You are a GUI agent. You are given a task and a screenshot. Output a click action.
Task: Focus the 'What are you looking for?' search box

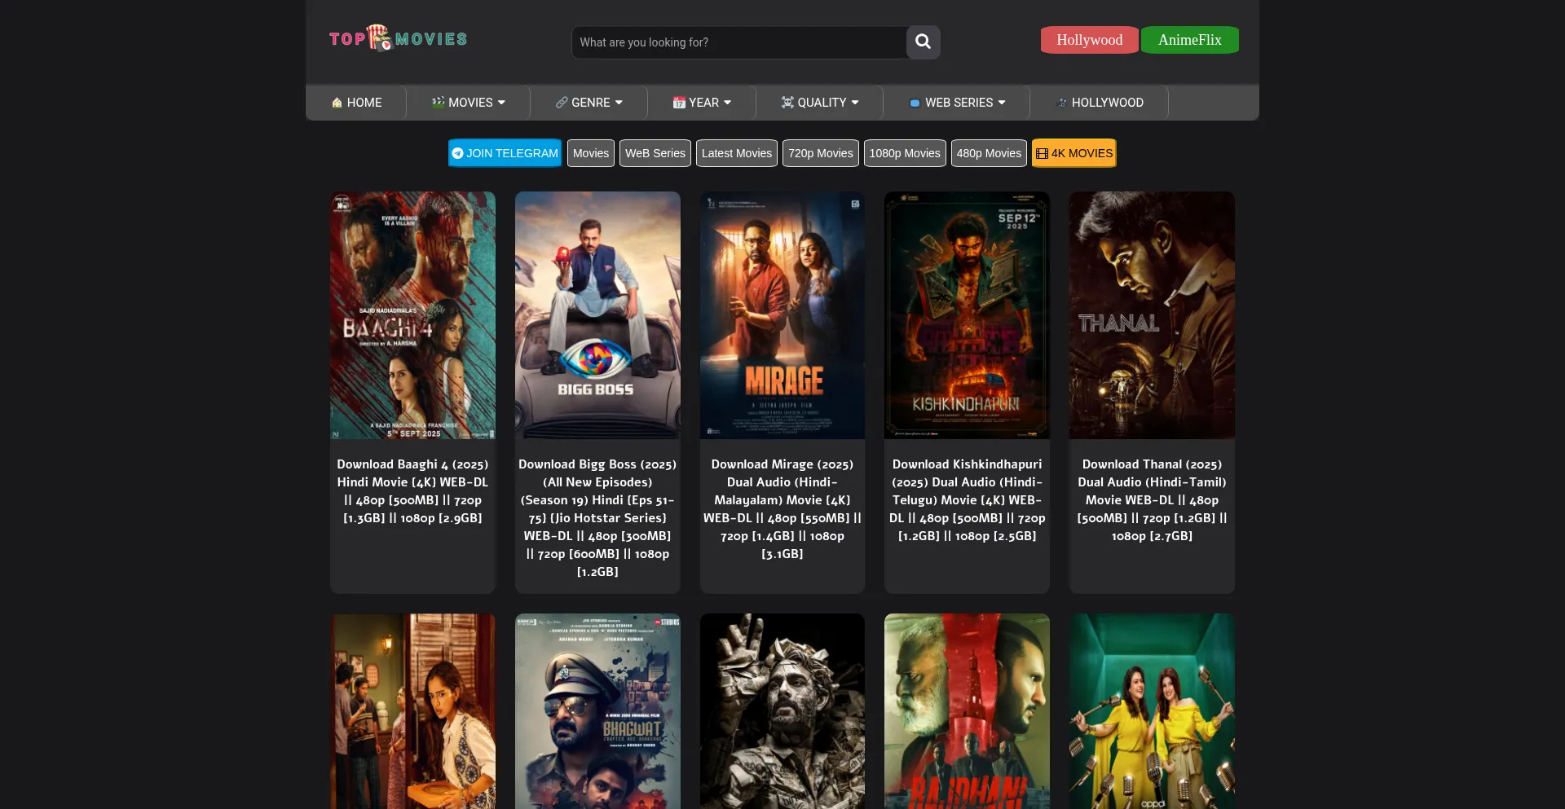[738, 42]
